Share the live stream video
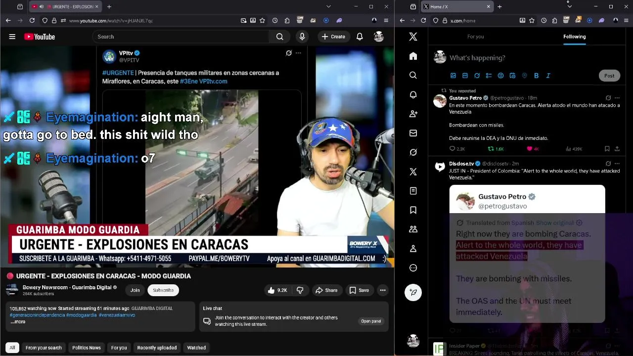The width and height of the screenshot is (633, 356). pyautogui.click(x=326, y=290)
